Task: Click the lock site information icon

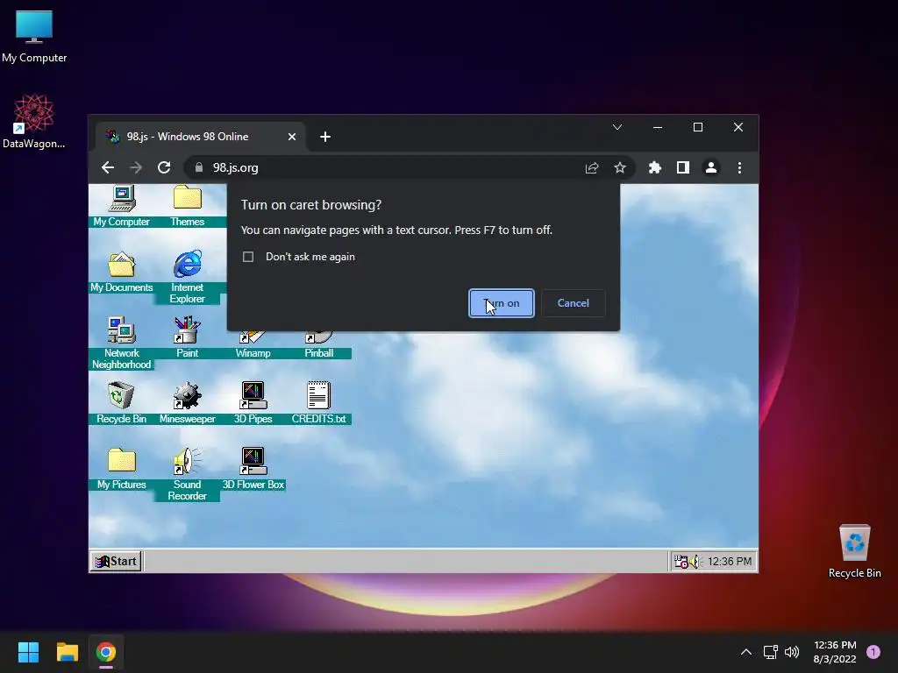Action: [x=199, y=167]
